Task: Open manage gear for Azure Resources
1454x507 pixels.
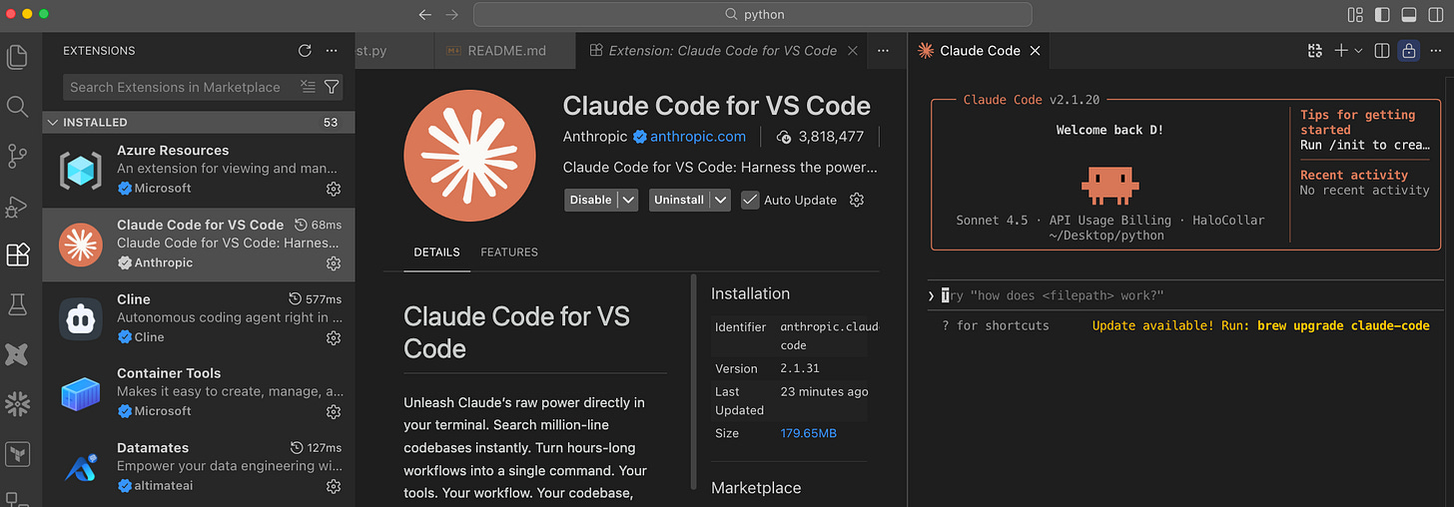Action: coord(334,189)
